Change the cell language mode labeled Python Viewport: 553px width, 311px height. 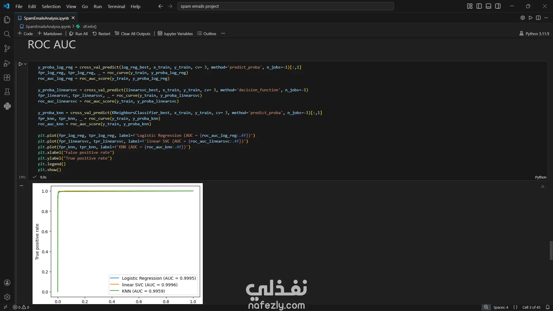[x=541, y=177]
